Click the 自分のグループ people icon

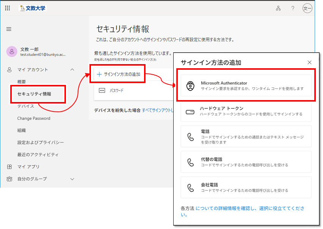coord(9,179)
